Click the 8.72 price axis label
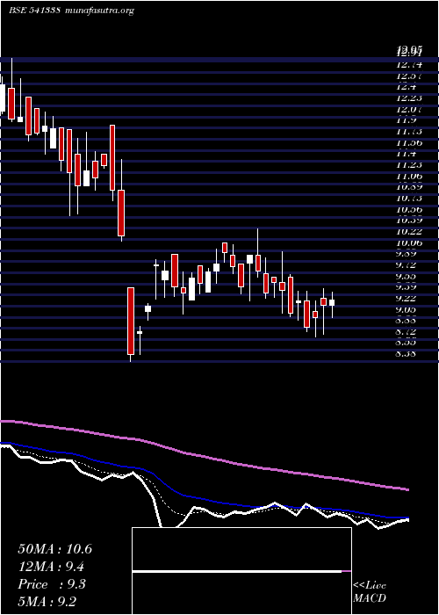 [407, 332]
